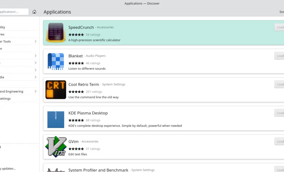Open the KDE Plasma Desktop title

coord(88,113)
